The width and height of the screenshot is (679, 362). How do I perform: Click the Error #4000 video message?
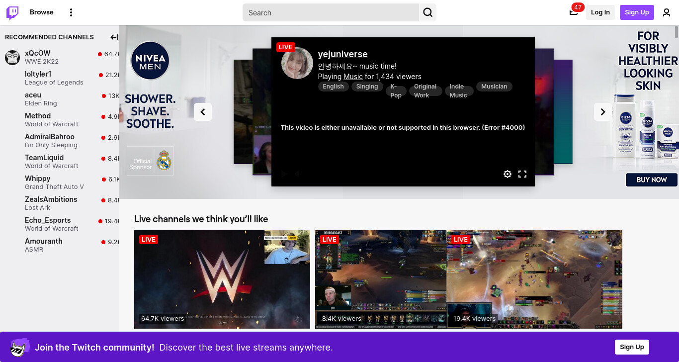[403, 128]
